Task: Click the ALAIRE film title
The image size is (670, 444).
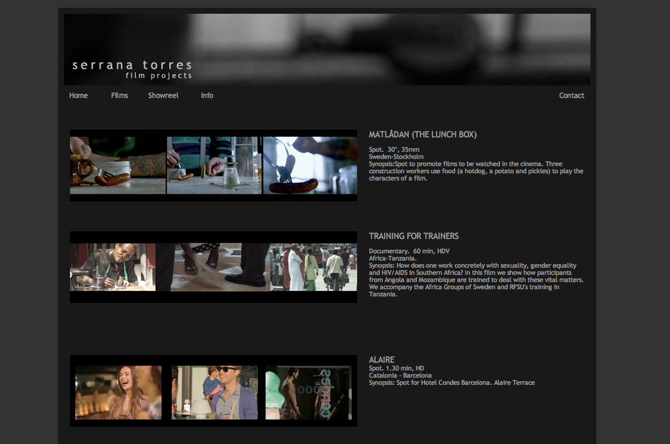Action: (x=382, y=360)
